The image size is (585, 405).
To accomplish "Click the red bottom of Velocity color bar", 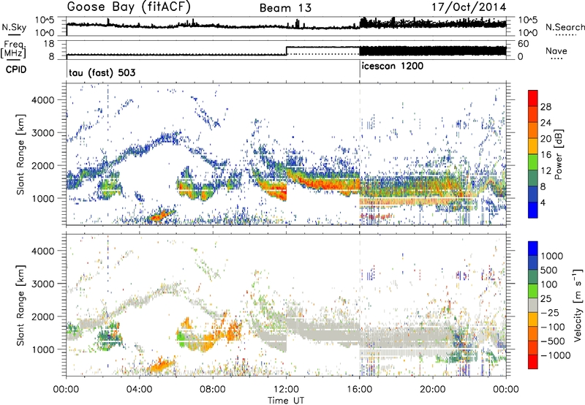I will [x=533, y=362].
